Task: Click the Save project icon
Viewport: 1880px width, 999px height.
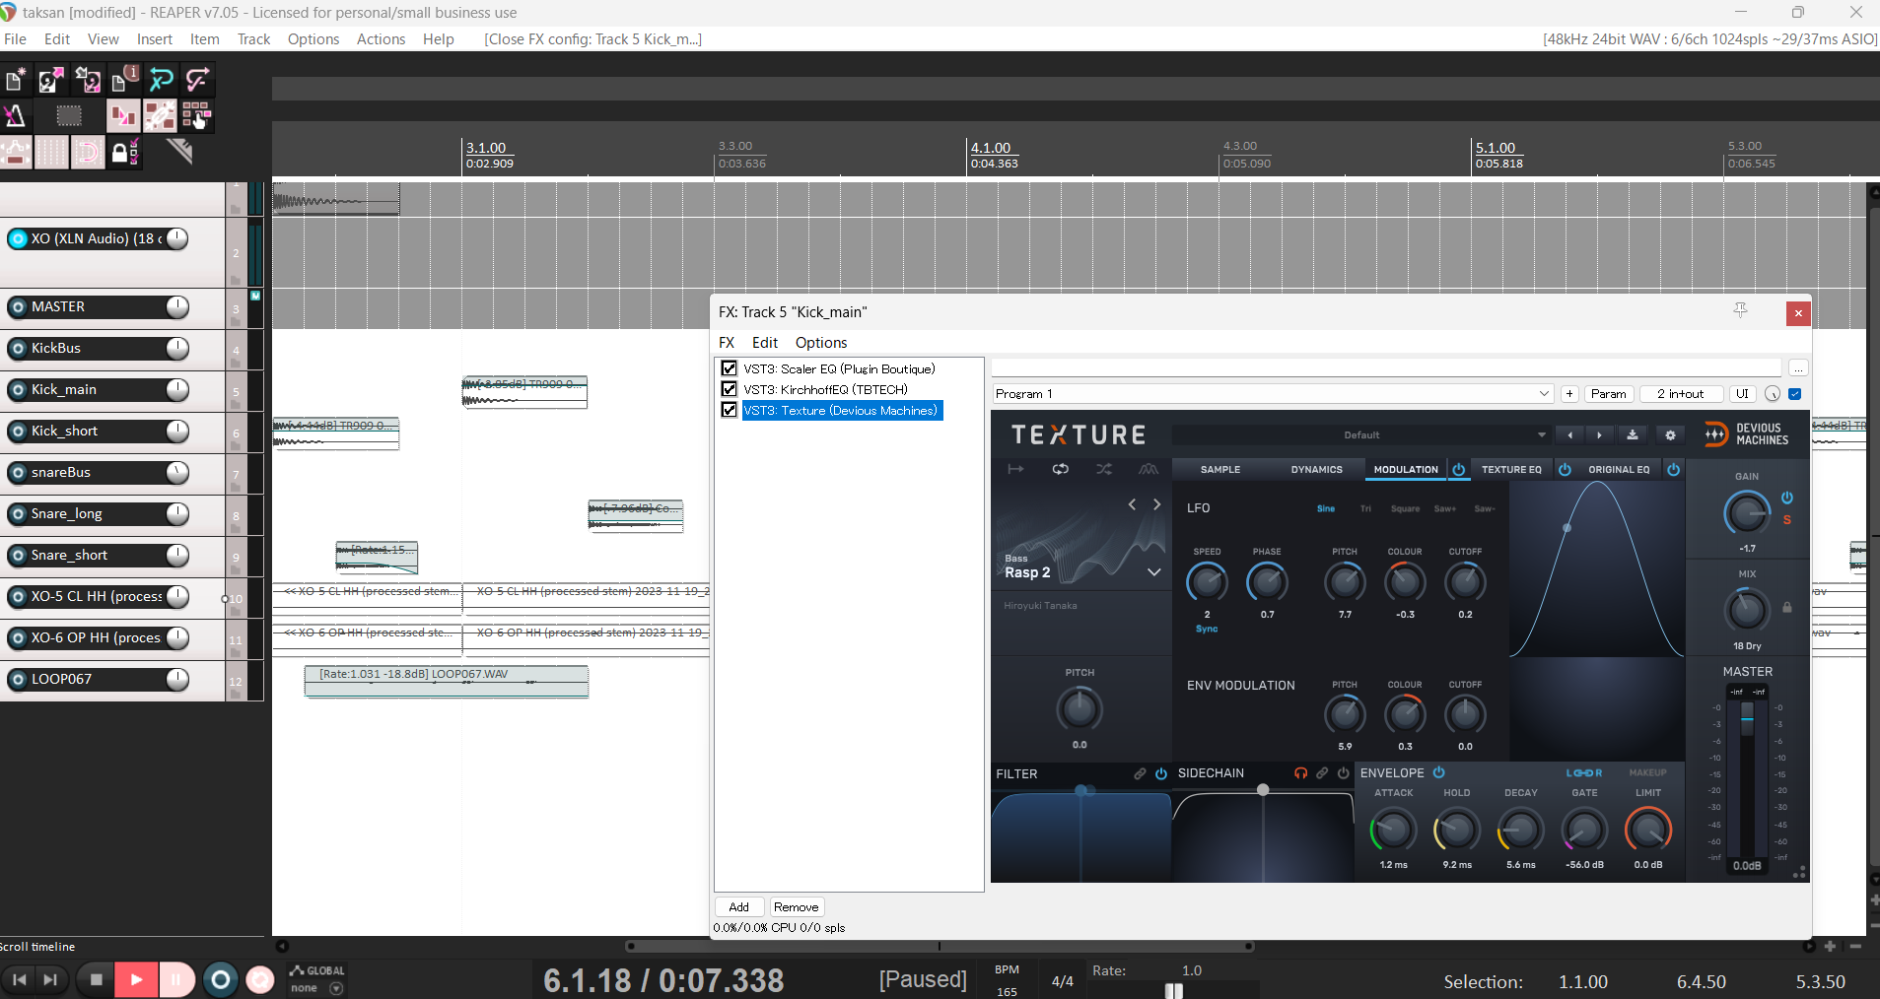Action: 88,80
